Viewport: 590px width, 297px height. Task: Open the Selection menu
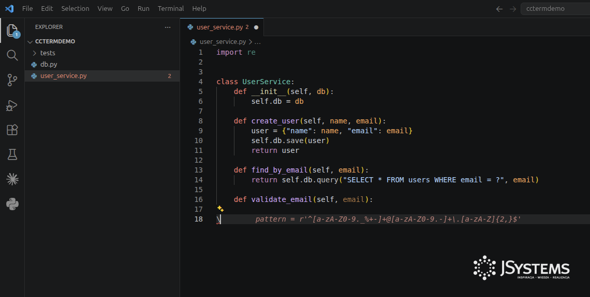coord(75,8)
